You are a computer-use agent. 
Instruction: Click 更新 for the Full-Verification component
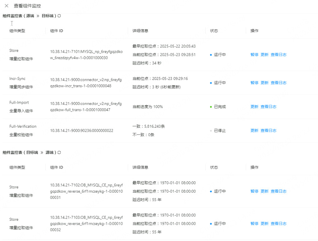pyautogui.click(x=254, y=130)
